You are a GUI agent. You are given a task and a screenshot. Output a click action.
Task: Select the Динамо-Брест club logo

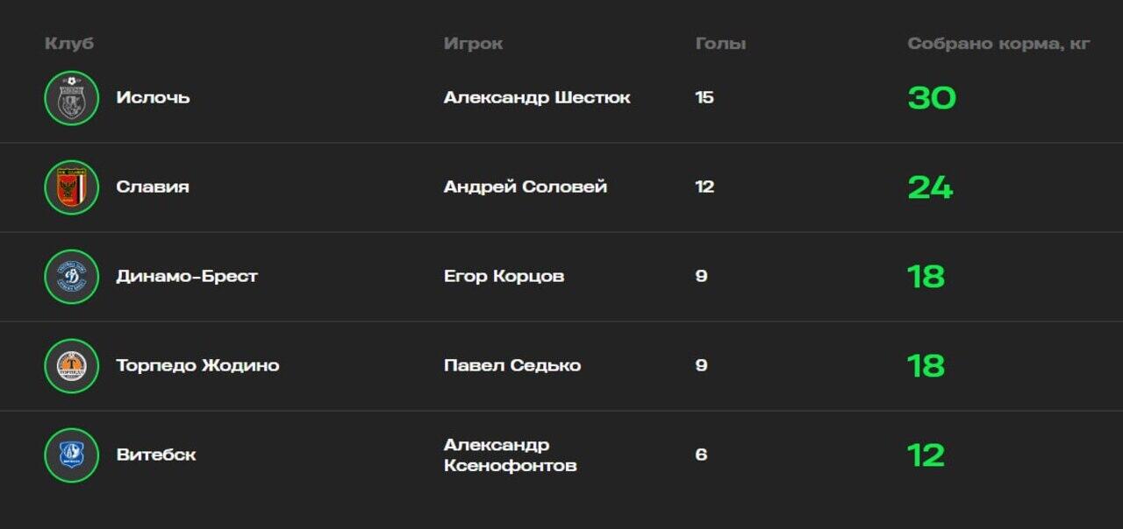click(71, 277)
